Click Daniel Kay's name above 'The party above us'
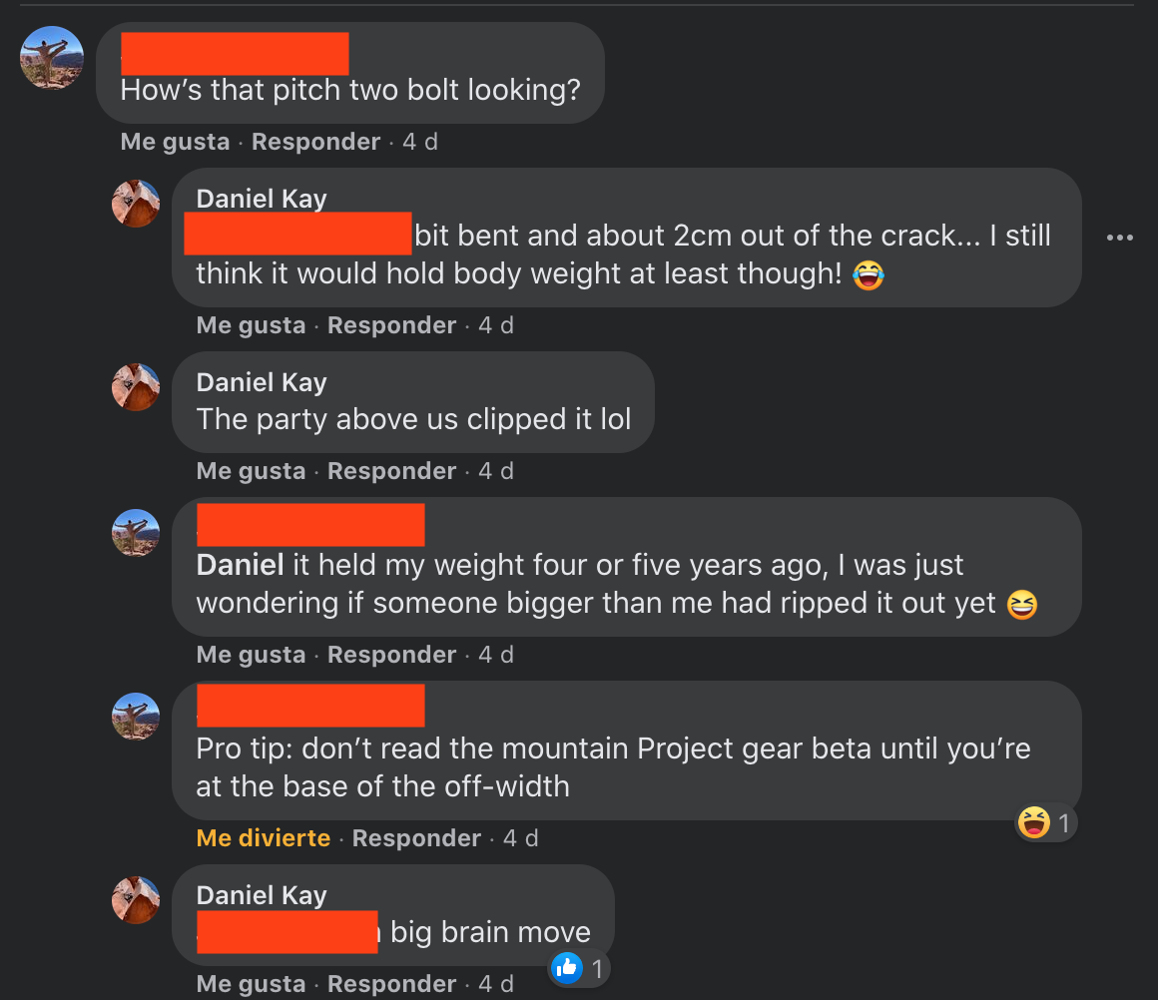Image resolution: width=1158 pixels, height=1000 pixels. click(262, 382)
